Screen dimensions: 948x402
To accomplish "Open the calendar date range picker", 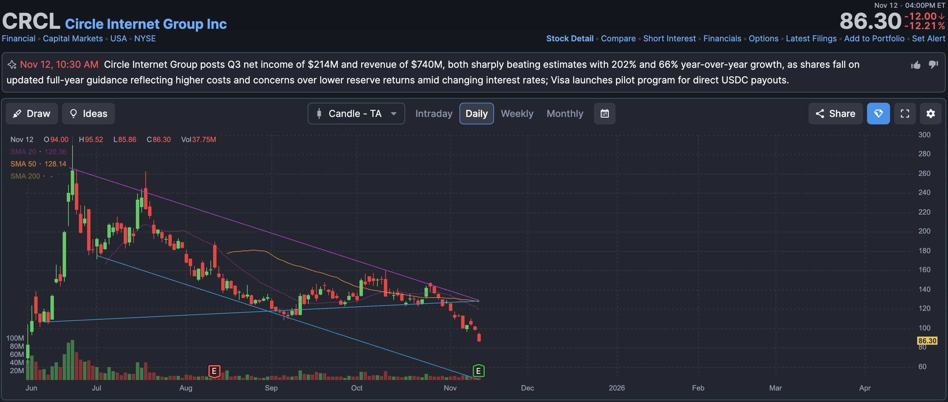I will pyautogui.click(x=604, y=114).
